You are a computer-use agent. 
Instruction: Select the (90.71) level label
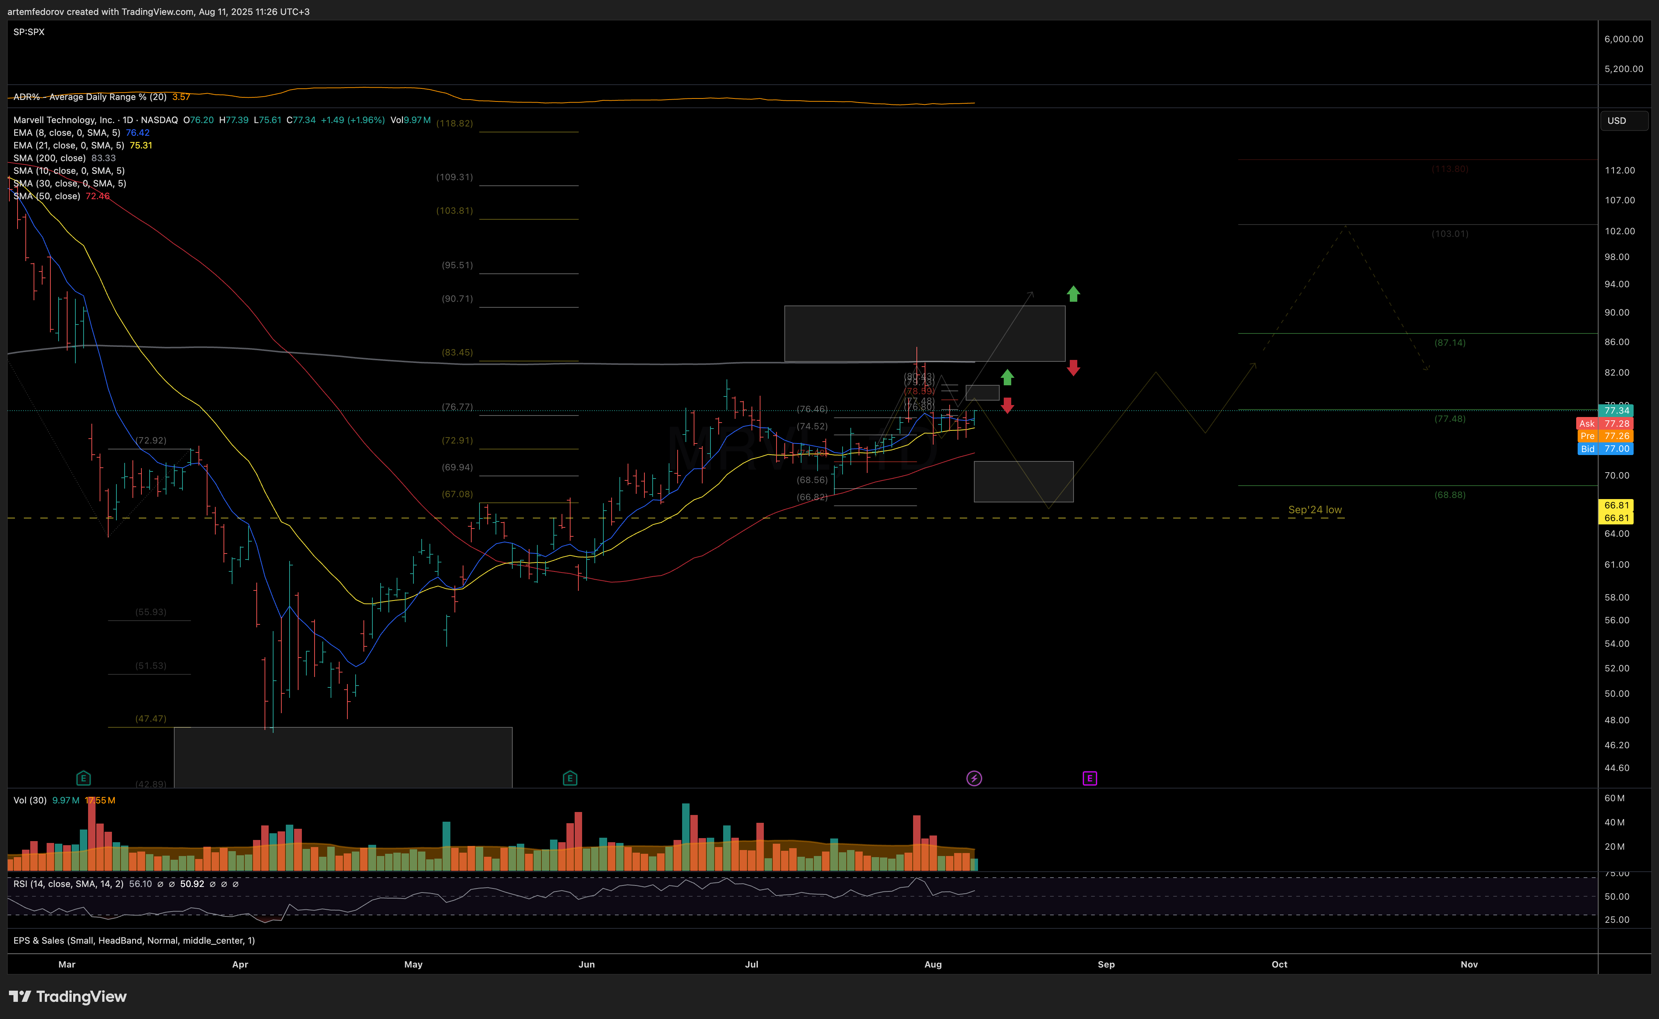coord(457,298)
